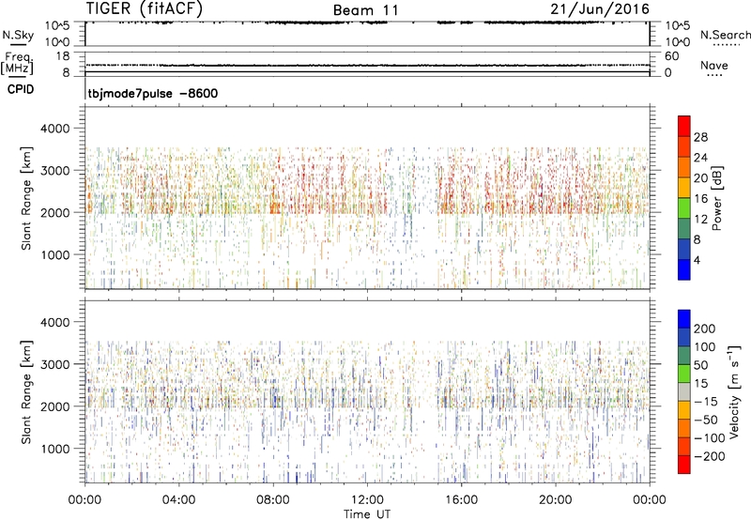Click the Power [dB] colorbar title
The height and width of the screenshot is (520, 751).
click(x=717, y=198)
